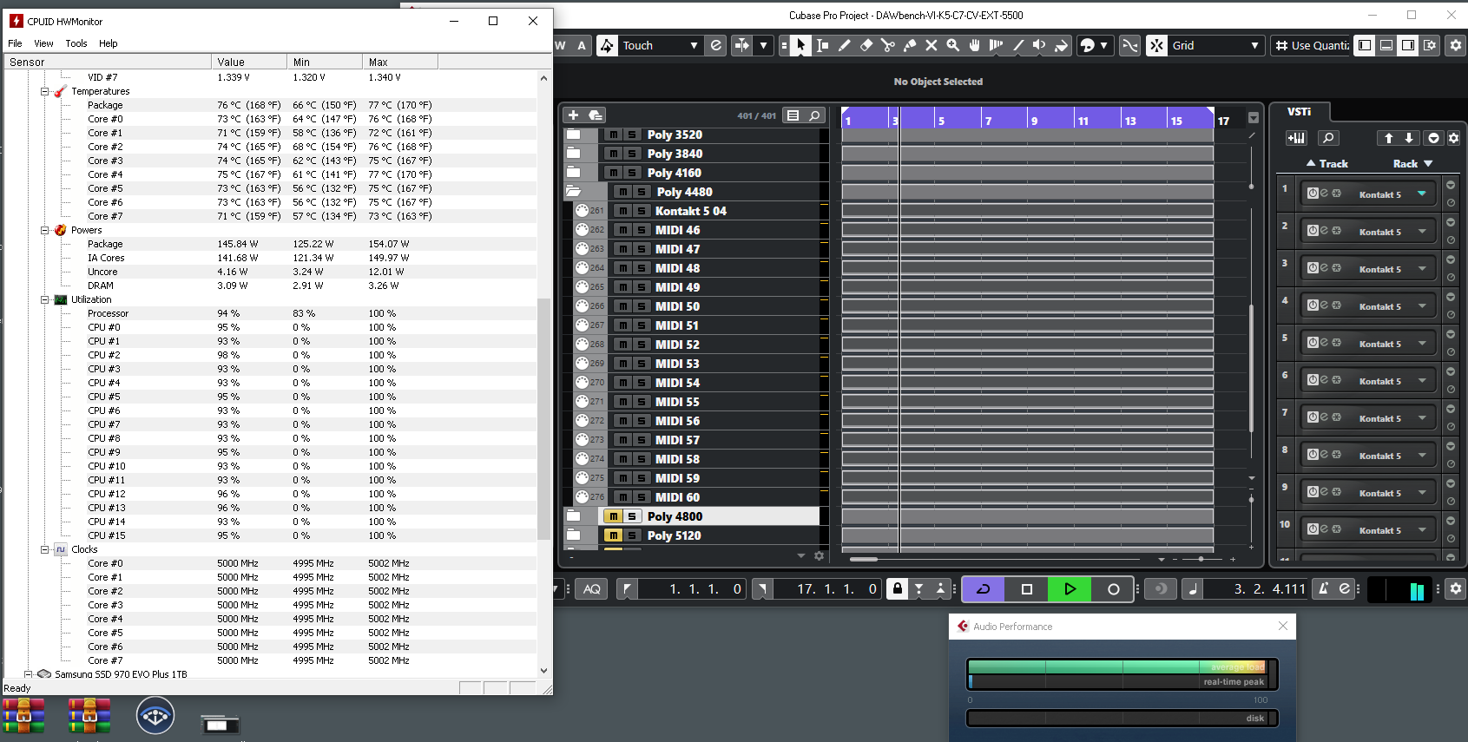
Task: Click HWMonitor vertical scrollbar thumb
Action: click(x=544, y=418)
